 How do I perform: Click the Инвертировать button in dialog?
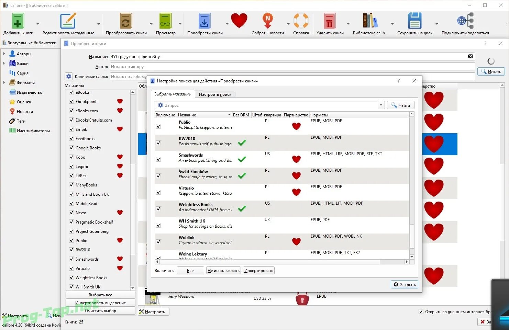point(259,270)
